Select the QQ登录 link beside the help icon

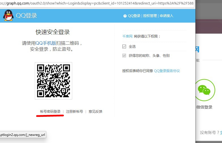click(x=134, y=16)
